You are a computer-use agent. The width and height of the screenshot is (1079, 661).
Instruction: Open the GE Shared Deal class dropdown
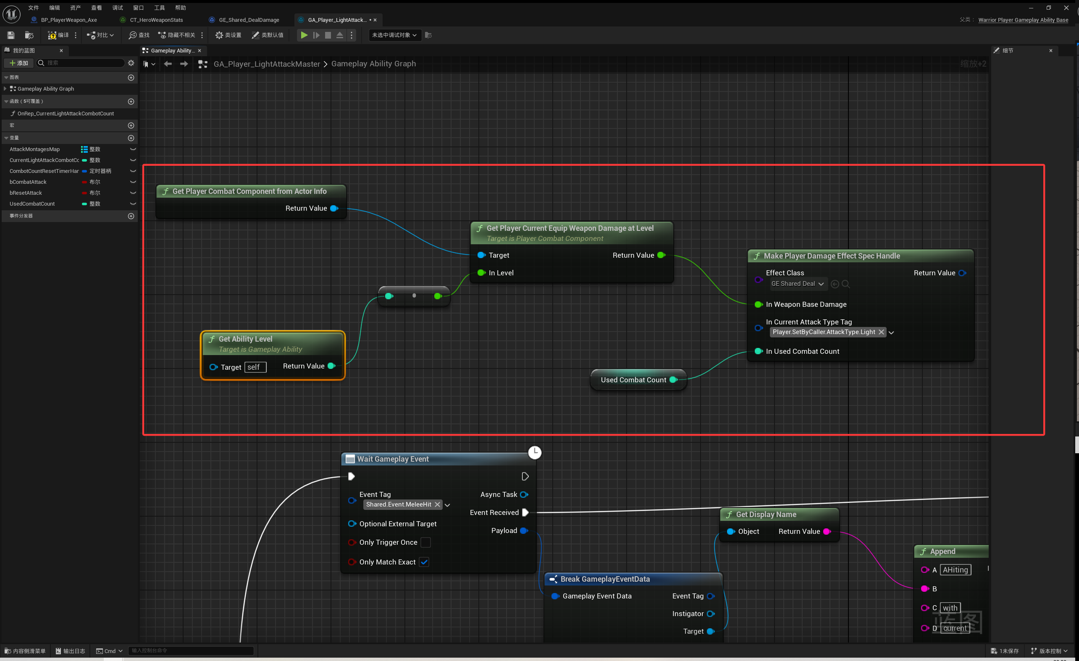point(798,284)
